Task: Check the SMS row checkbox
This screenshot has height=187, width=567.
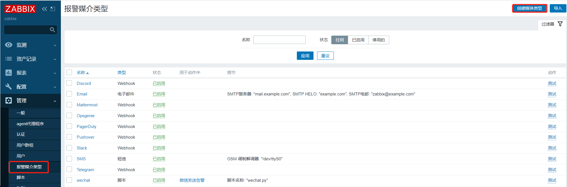Action: pyautogui.click(x=69, y=159)
